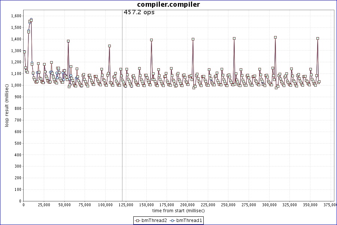Viewport: 337px width, 225px height.
Task: Click the 457.2 ops annotation text
Action: pos(139,12)
